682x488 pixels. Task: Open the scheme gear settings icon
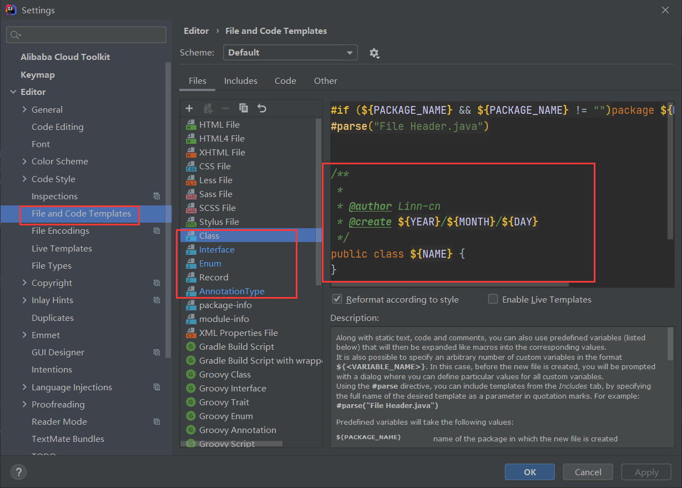click(374, 53)
